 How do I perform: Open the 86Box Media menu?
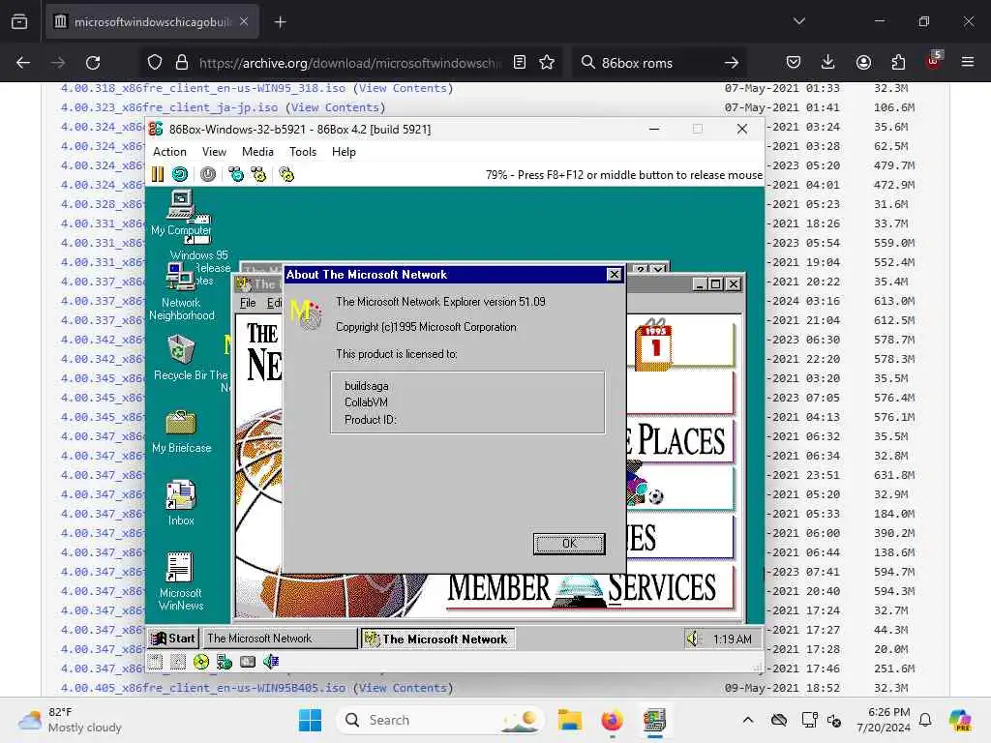(257, 152)
